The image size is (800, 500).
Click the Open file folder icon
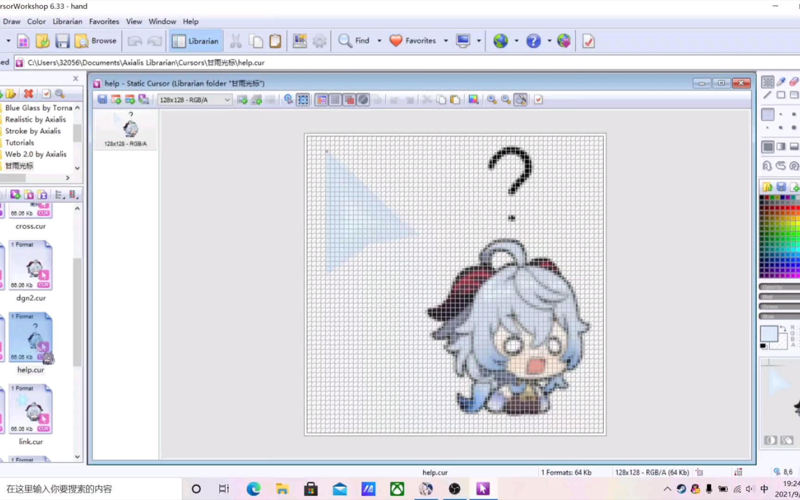pyautogui.click(x=43, y=41)
